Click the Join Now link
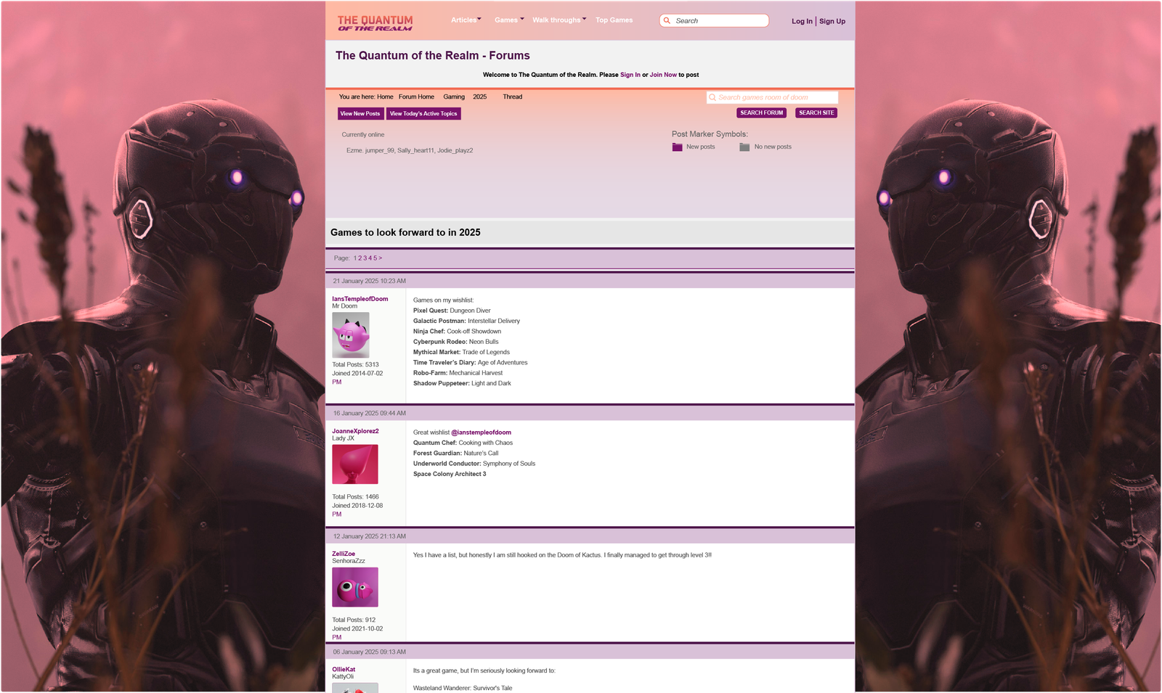1162x693 pixels. point(663,75)
